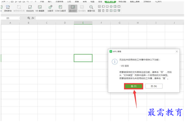Select column J header
The image size is (185, 122).
pyautogui.click(x=174, y=23)
